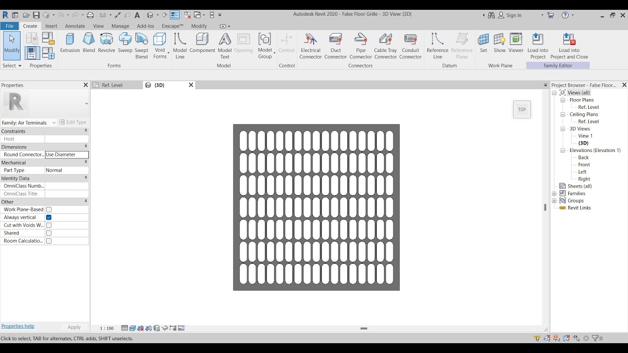Screen dimensions: 628x353
Task: Switch to the Insert ribbon tab
Action: coord(51,26)
